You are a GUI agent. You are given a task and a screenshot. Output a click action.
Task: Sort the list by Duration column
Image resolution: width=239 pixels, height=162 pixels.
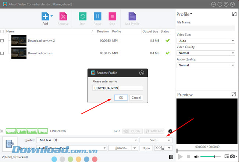(103, 31)
